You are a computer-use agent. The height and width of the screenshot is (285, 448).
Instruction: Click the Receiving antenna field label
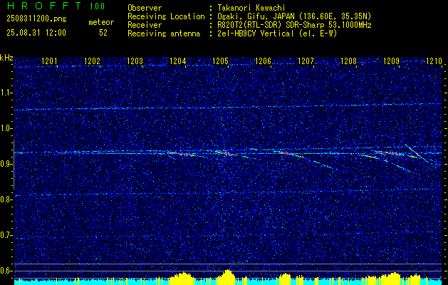click(164, 33)
